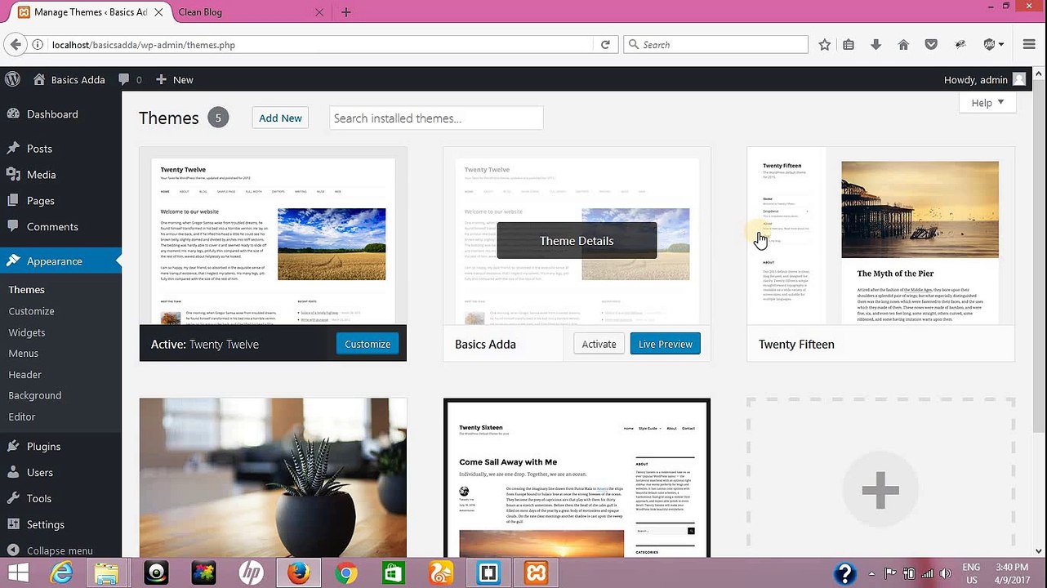Bookmark this page with the star icon

click(x=825, y=45)
